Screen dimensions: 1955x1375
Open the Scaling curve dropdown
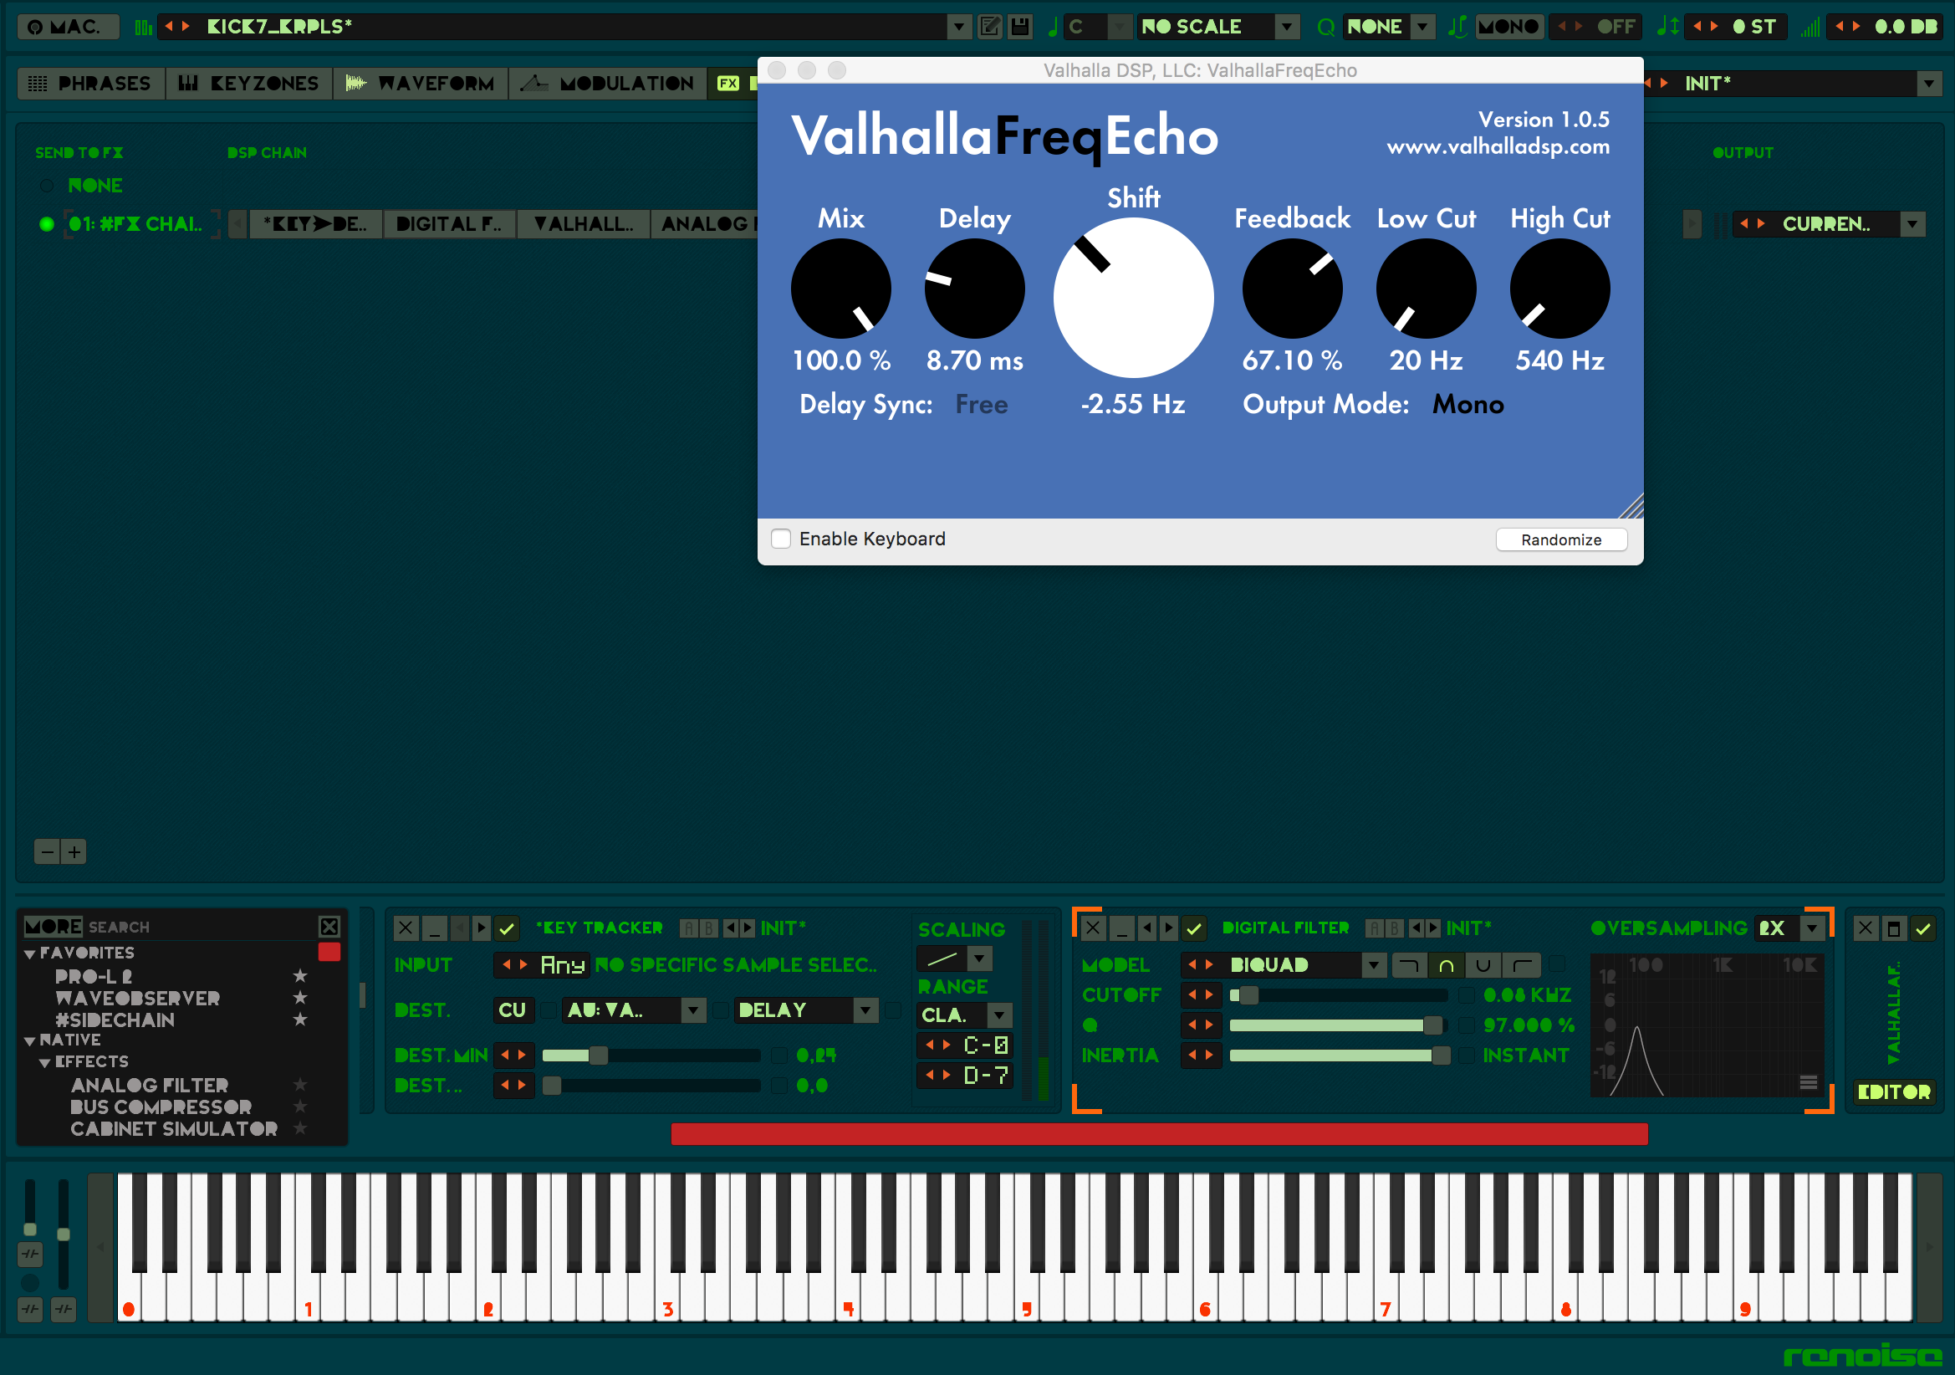click(x=981, y=958)
